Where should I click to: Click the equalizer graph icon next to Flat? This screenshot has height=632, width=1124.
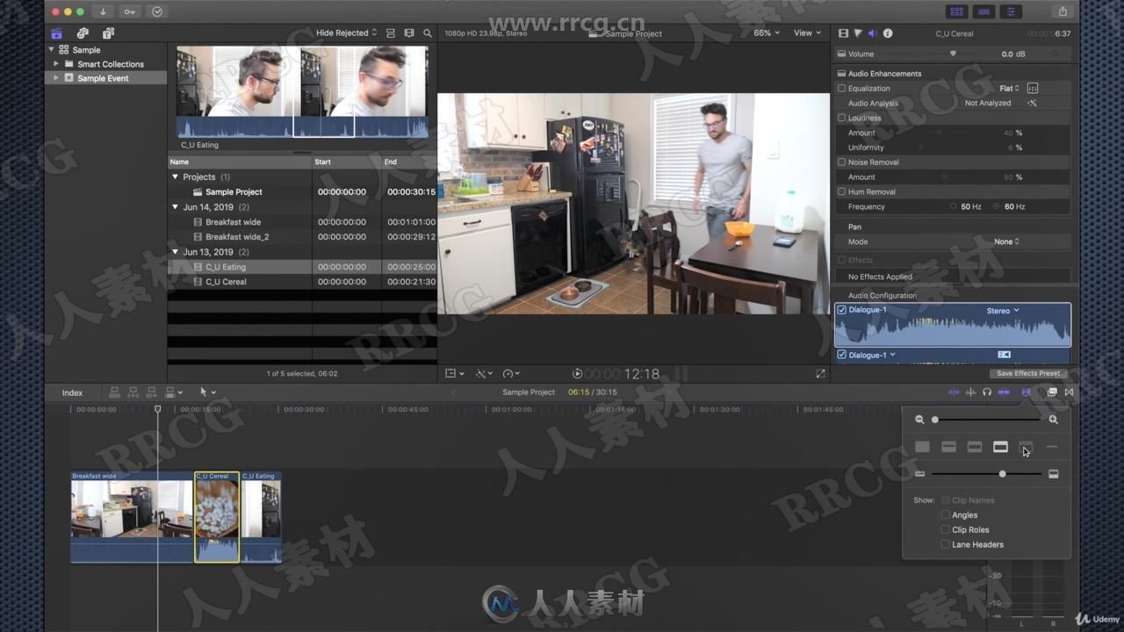tap(1033, 88)
